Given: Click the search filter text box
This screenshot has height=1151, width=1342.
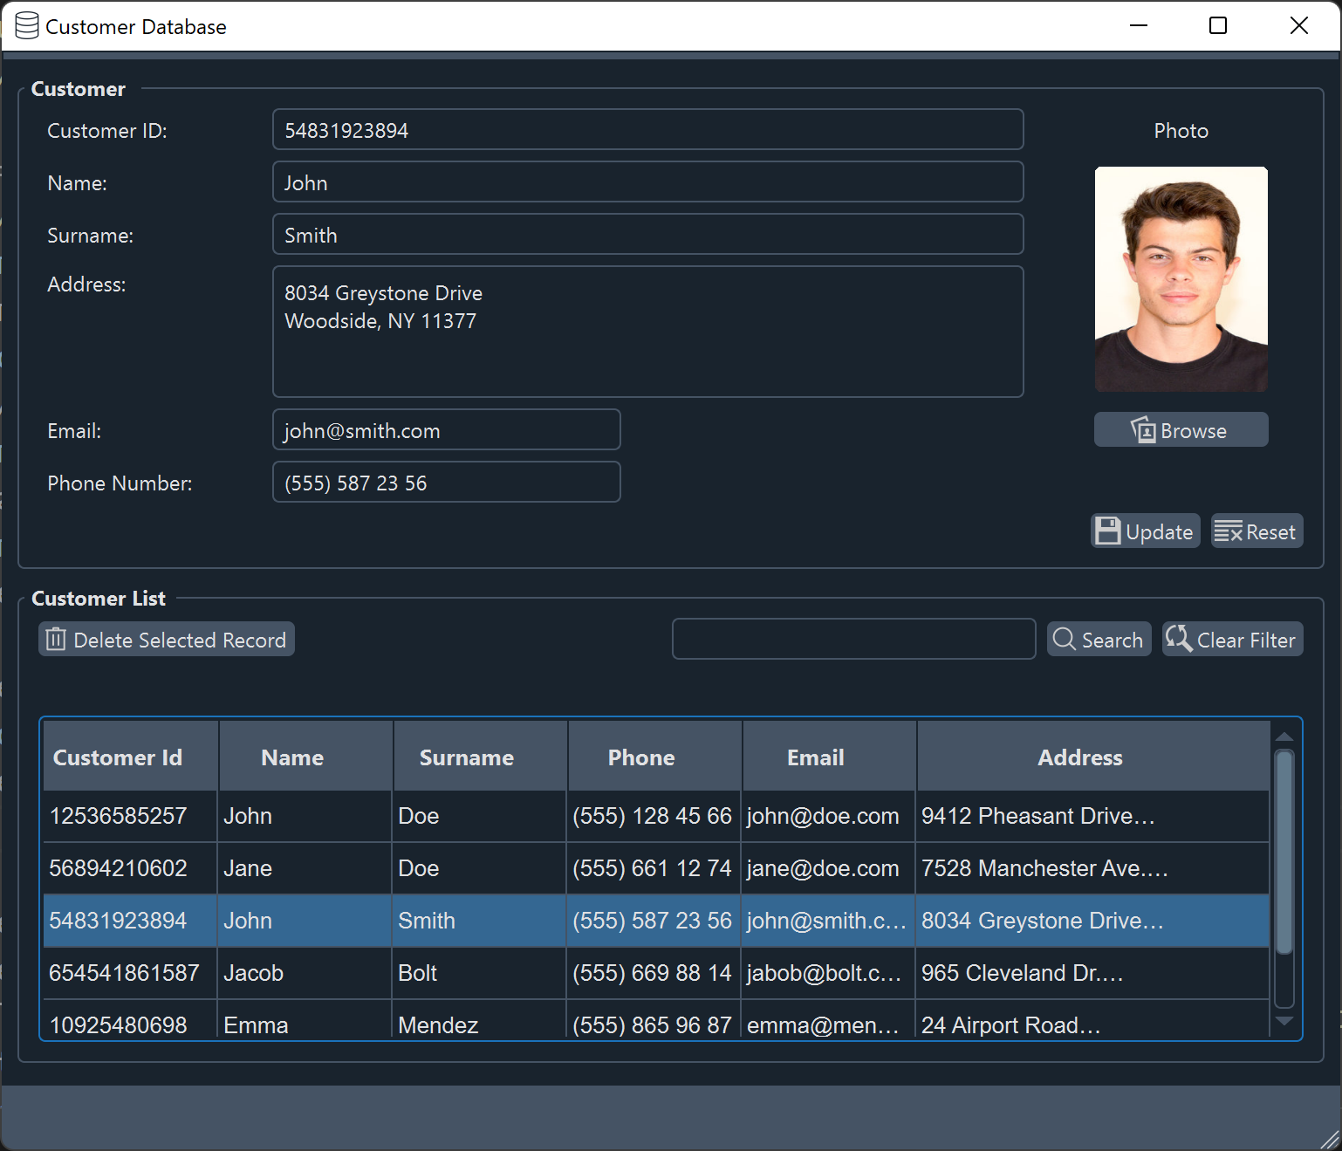Looking at the screenshot, I should 852,639.
